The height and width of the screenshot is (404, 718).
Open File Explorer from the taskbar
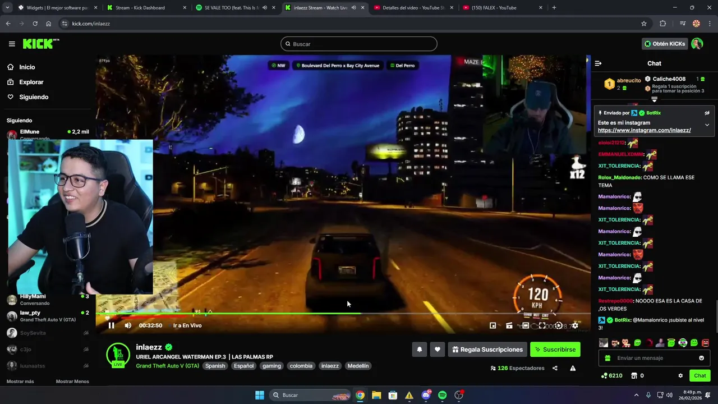376,395
